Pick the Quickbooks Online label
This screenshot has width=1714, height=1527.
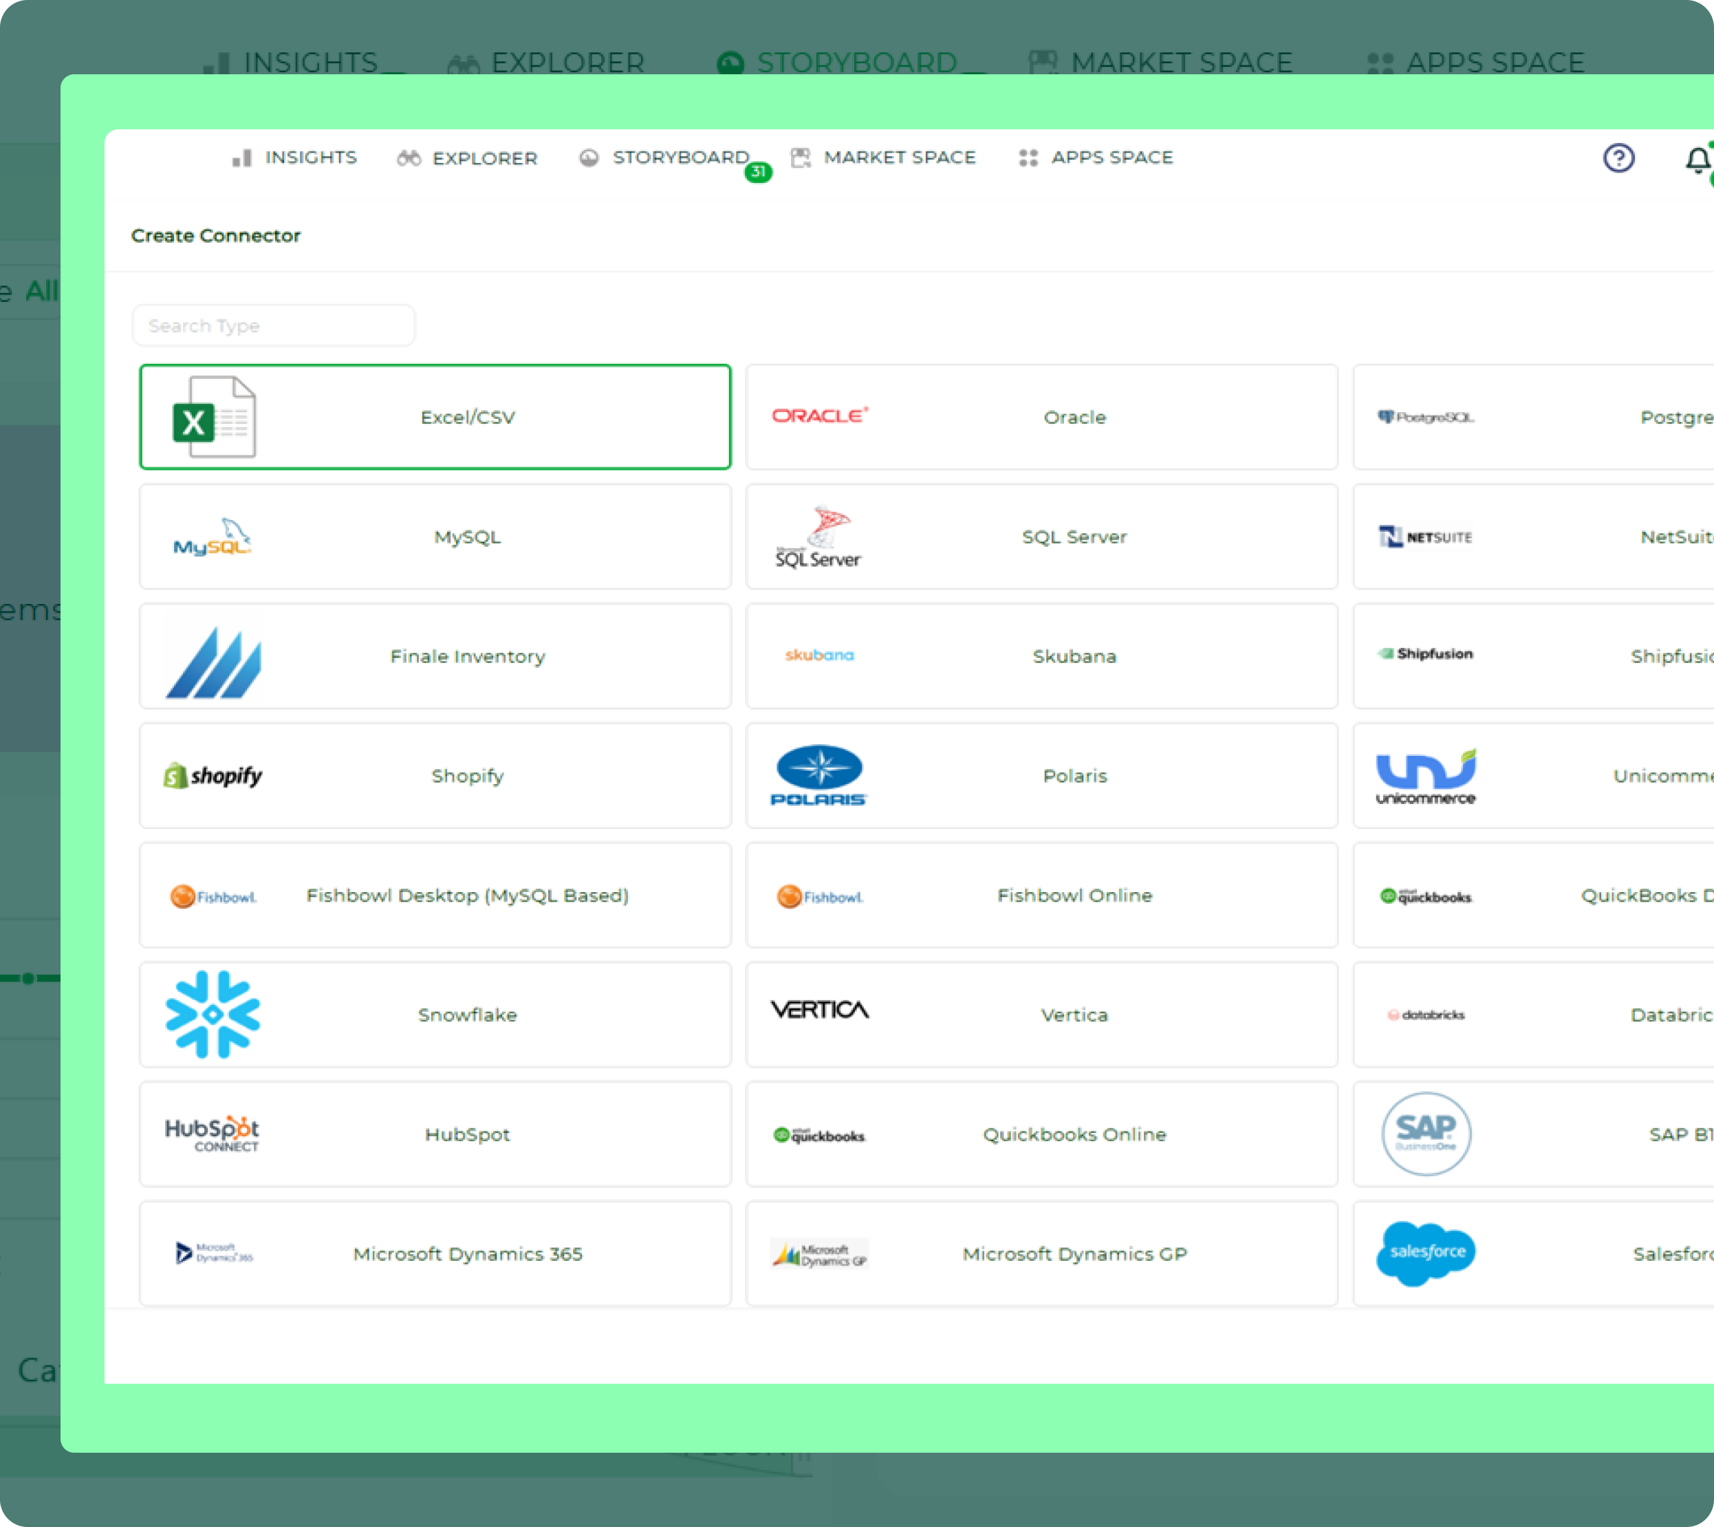[x=1075, y=1134]
